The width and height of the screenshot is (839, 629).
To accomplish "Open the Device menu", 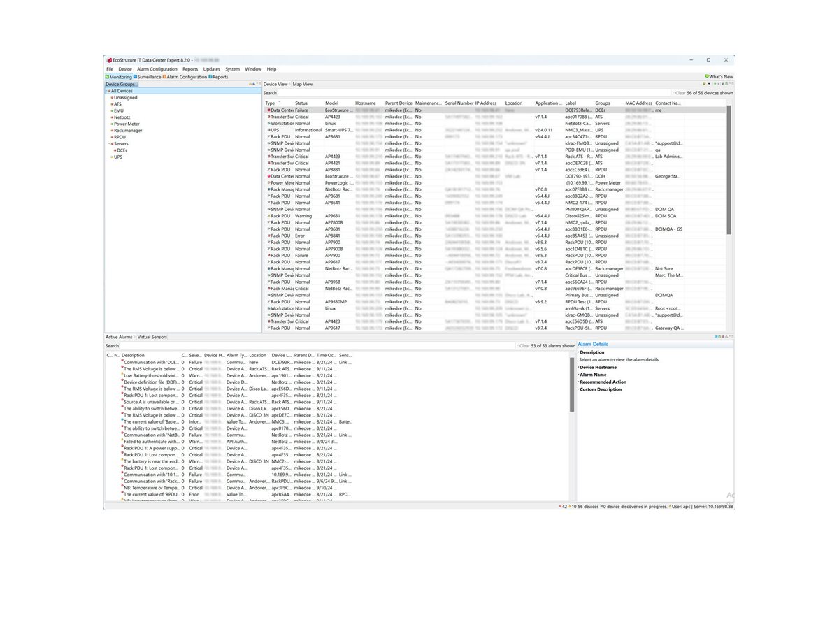I will point(125,68).
